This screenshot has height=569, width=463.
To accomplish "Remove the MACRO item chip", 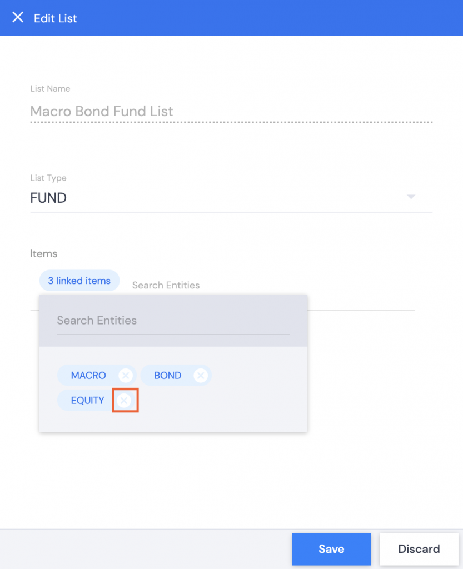I will click(x=126, y=375).
